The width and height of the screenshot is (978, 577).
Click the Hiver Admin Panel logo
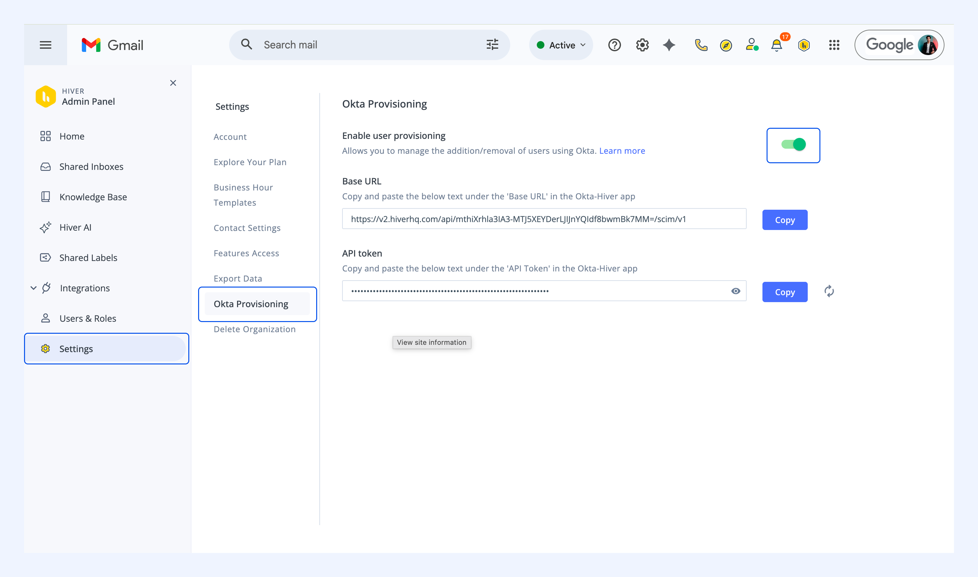[46, 96]
